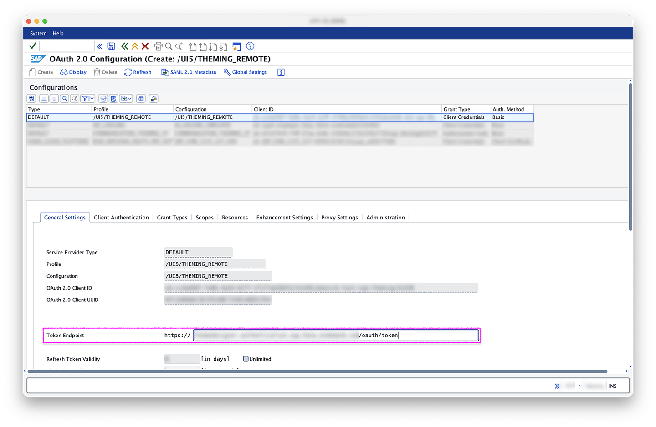Screen dimensions: 656x427
Task: Open Details icon in Configurations toolbar
Action: tap(31, 98)
